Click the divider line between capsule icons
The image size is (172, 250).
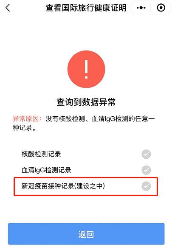[151, 8]
